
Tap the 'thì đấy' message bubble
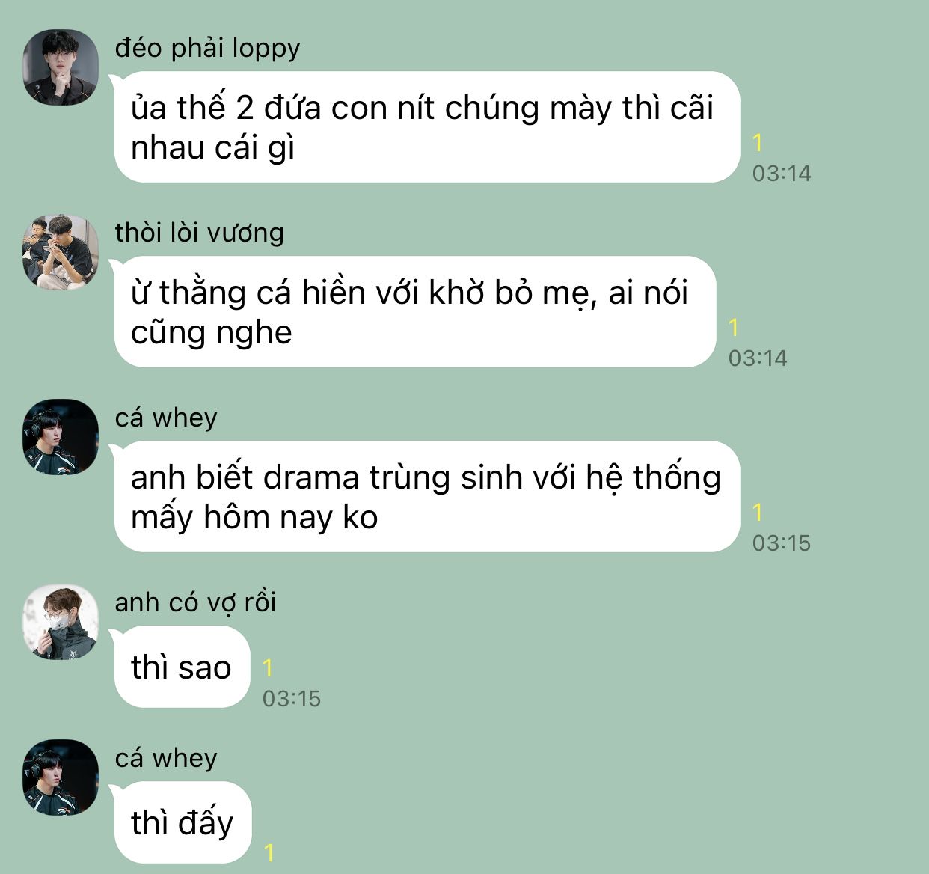(x=183, y=822)
